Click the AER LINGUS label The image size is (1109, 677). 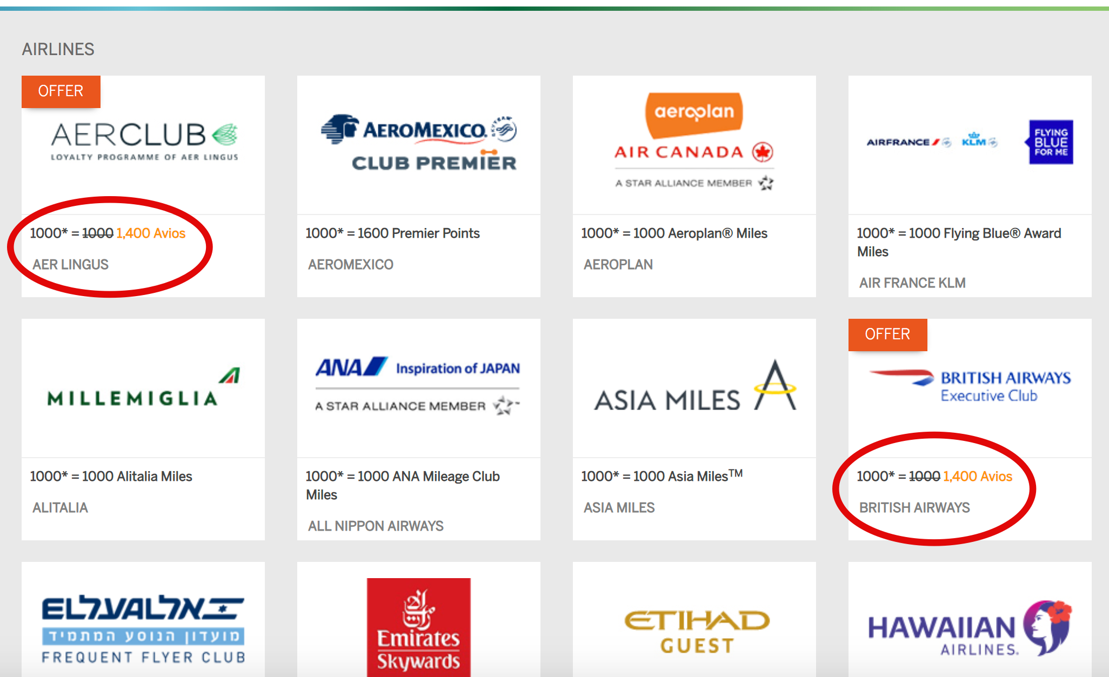[x=71, y=265]
